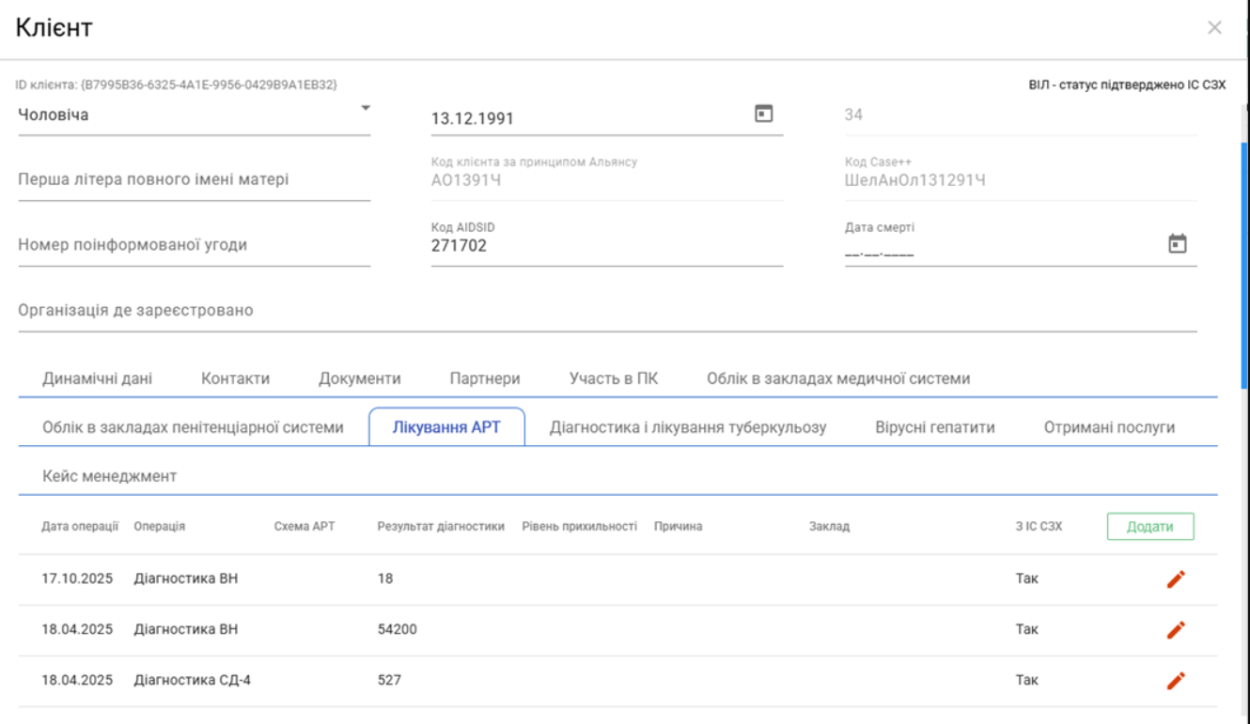
Task: Click the Схема АРТ column header
Action: click(305, 527)
